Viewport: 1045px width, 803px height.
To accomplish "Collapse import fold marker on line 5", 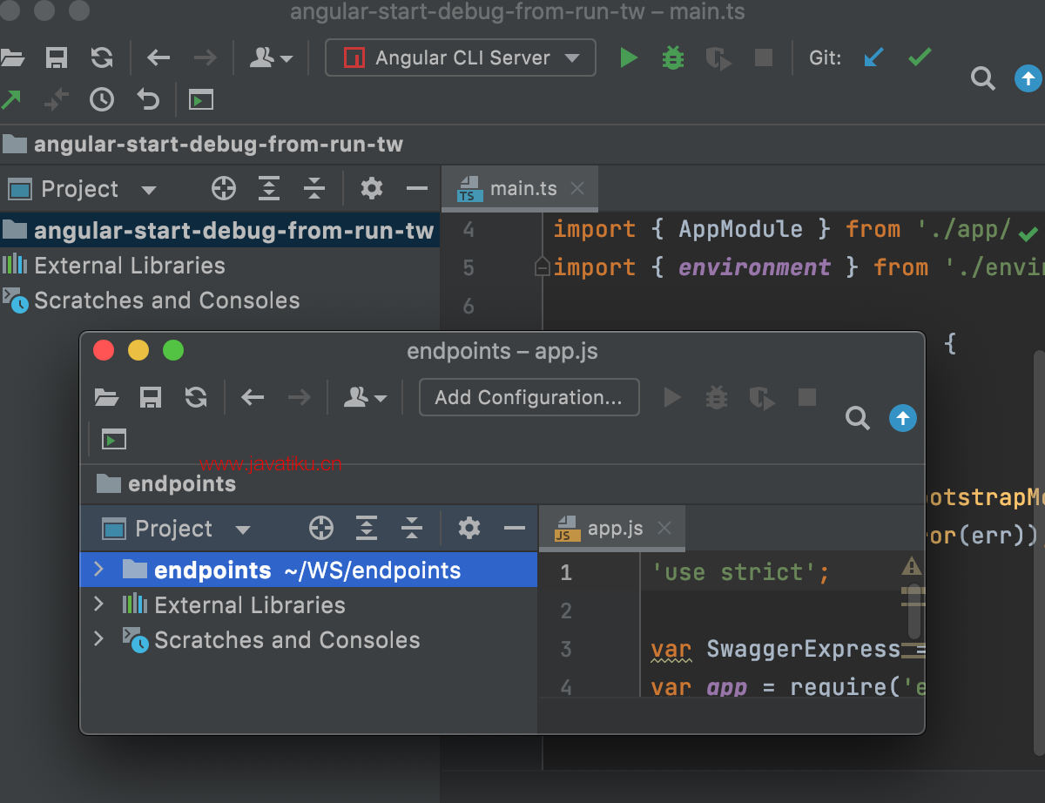I will click(541, 267).
